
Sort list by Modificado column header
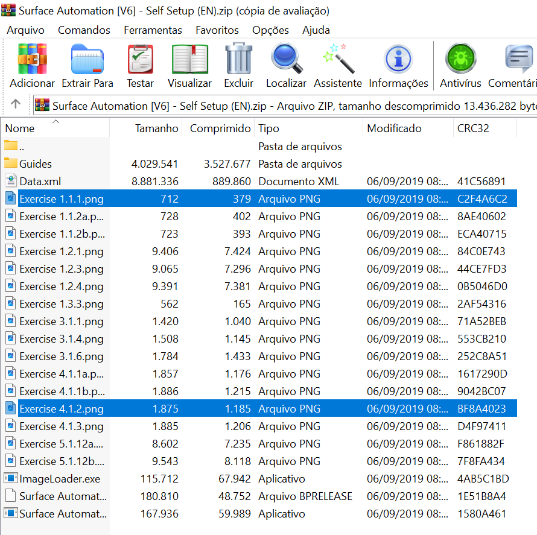tap(394, 128)
